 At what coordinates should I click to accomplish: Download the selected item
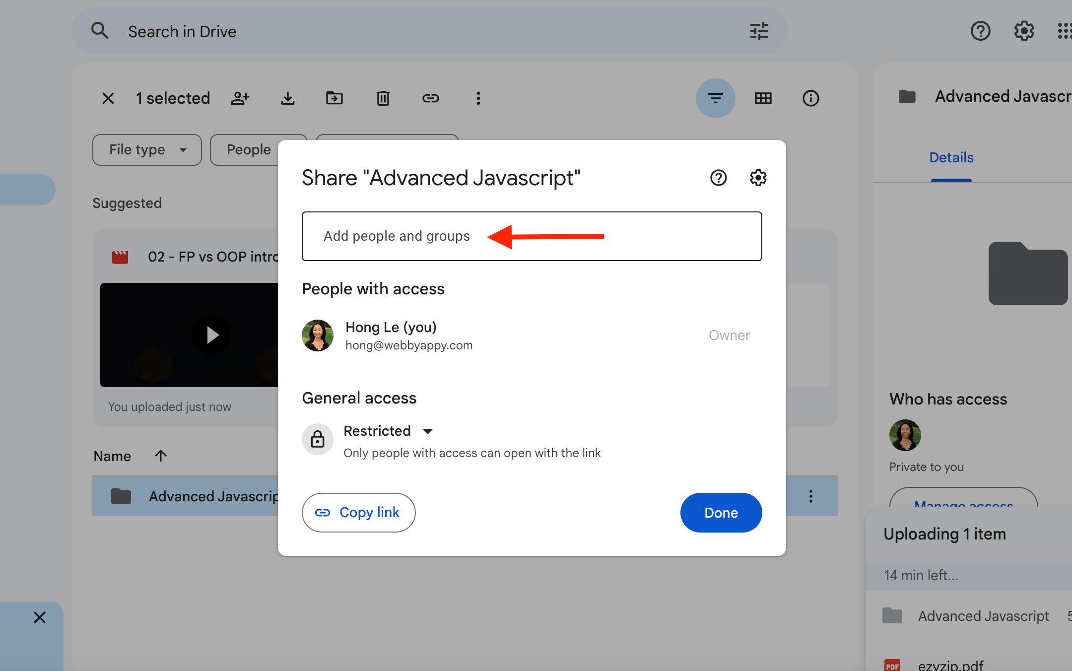click(287, 98)
